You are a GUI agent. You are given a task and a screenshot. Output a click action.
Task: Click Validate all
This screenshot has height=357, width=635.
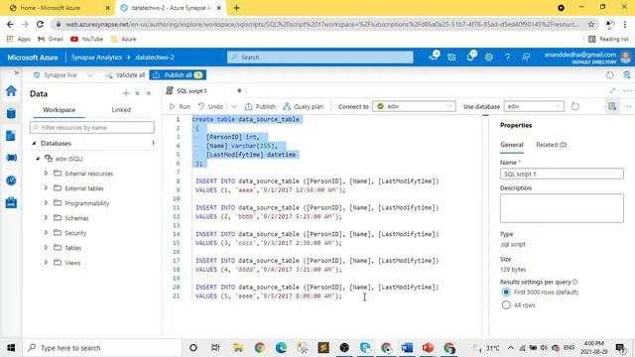tap(125, 75)
